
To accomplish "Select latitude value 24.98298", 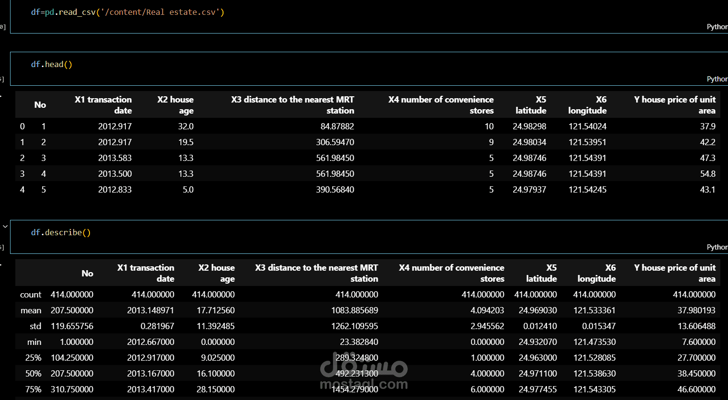I will click(x=529, y=126).
